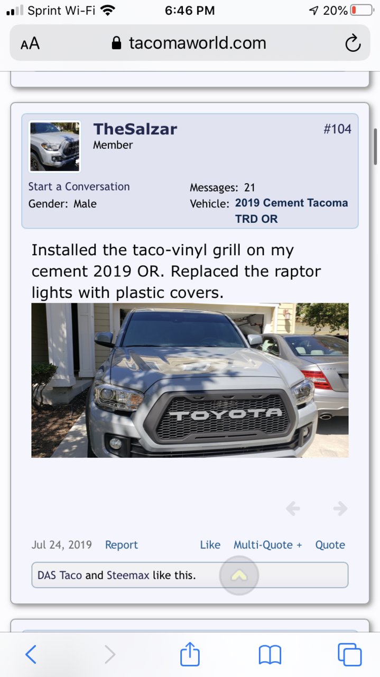This screenshot has width=380, height=677.
Task: Open TheSalzar's profile avatar thumbnail
Action: (x=54, y=146)
